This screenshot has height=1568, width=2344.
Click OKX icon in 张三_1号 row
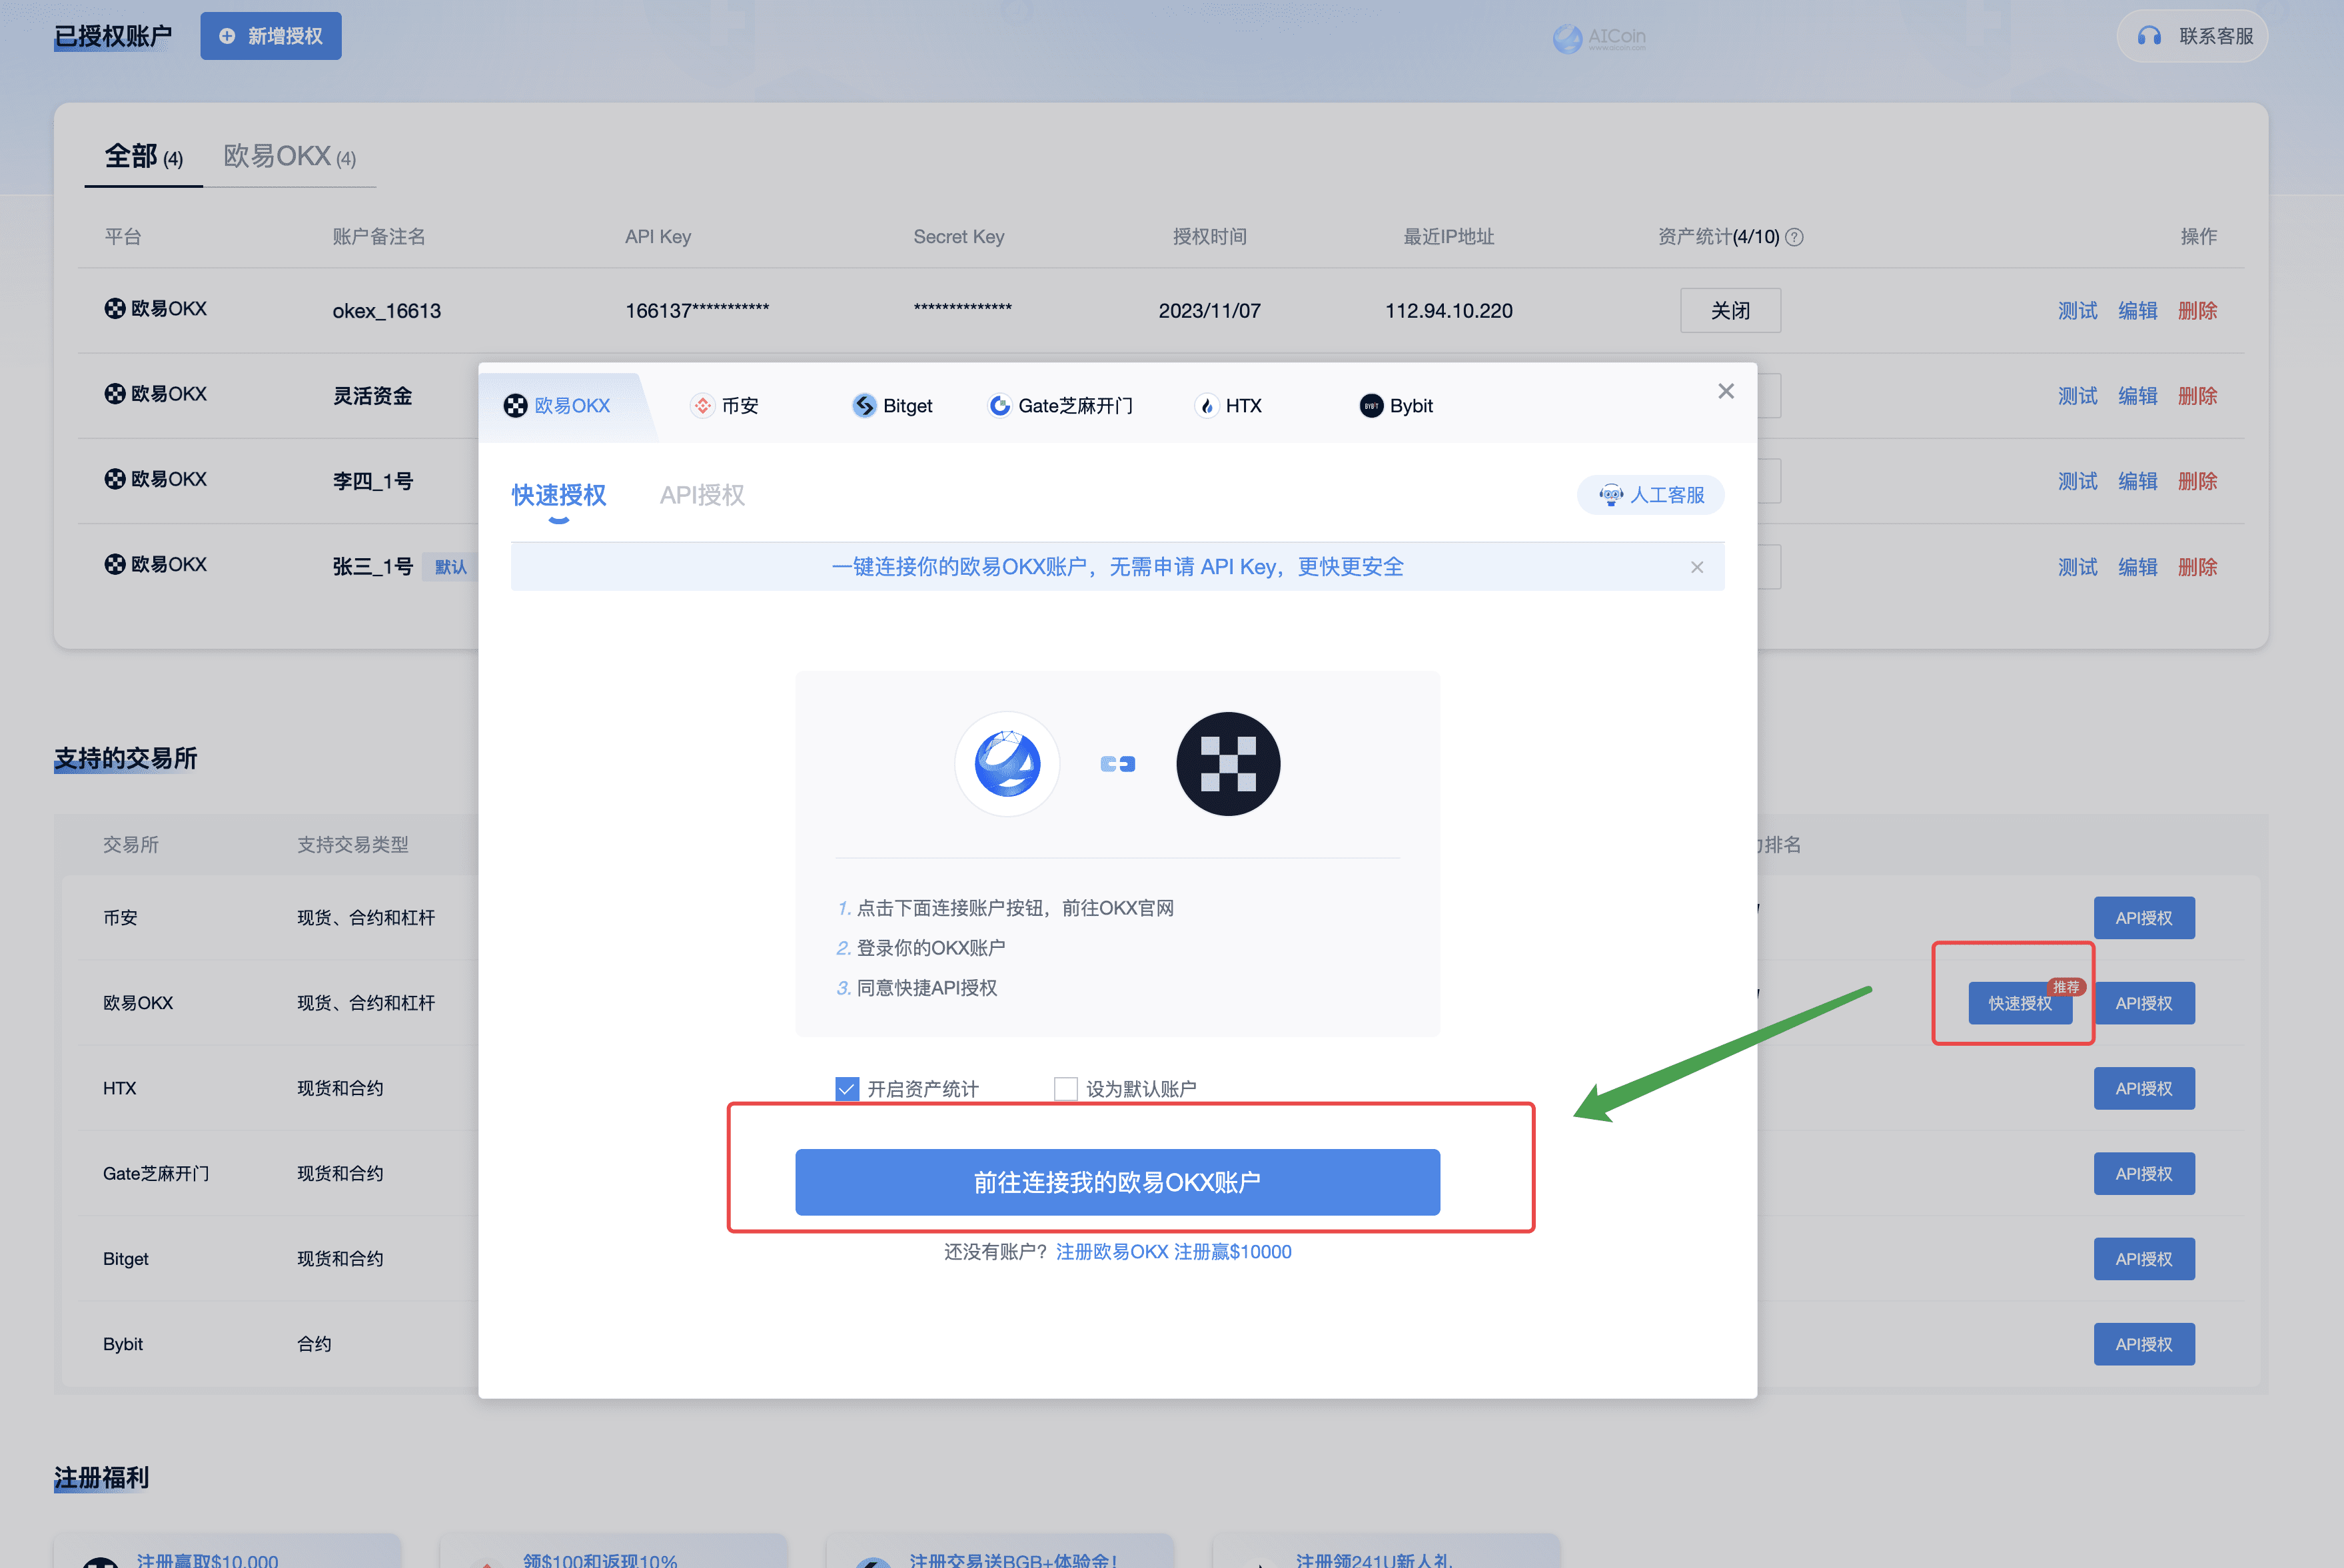115,564
